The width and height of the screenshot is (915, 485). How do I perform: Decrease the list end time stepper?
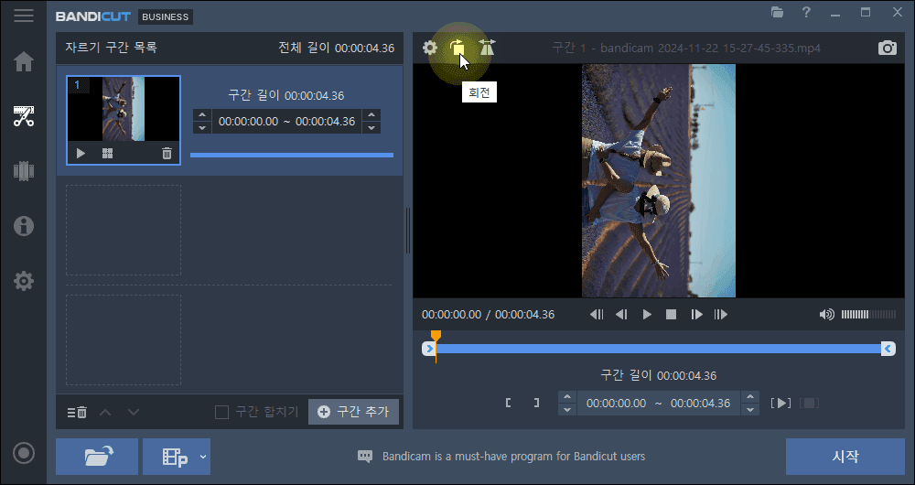coord(371,127)
